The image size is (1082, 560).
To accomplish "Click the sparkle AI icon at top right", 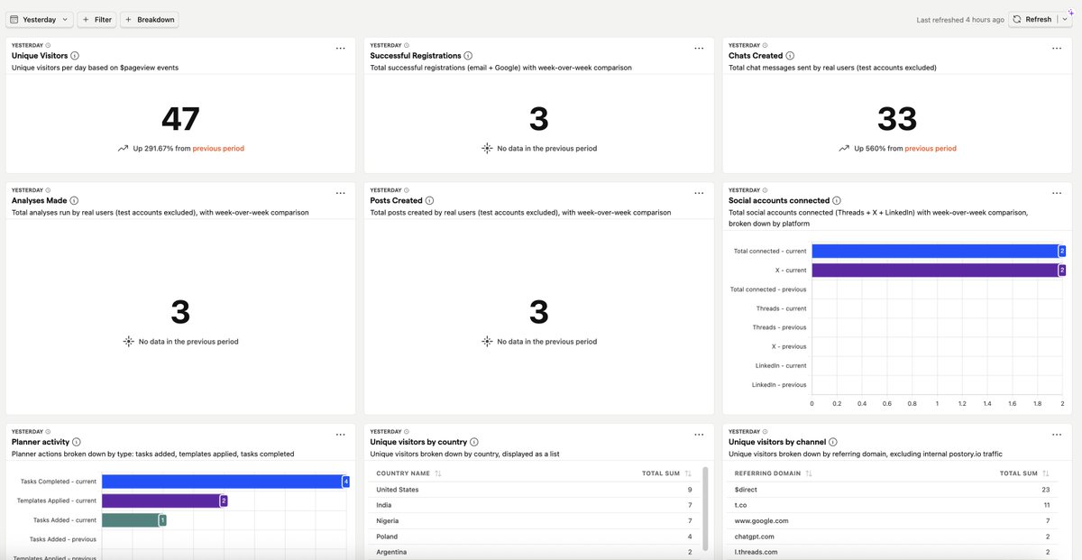I will [x=1070, y=12].
